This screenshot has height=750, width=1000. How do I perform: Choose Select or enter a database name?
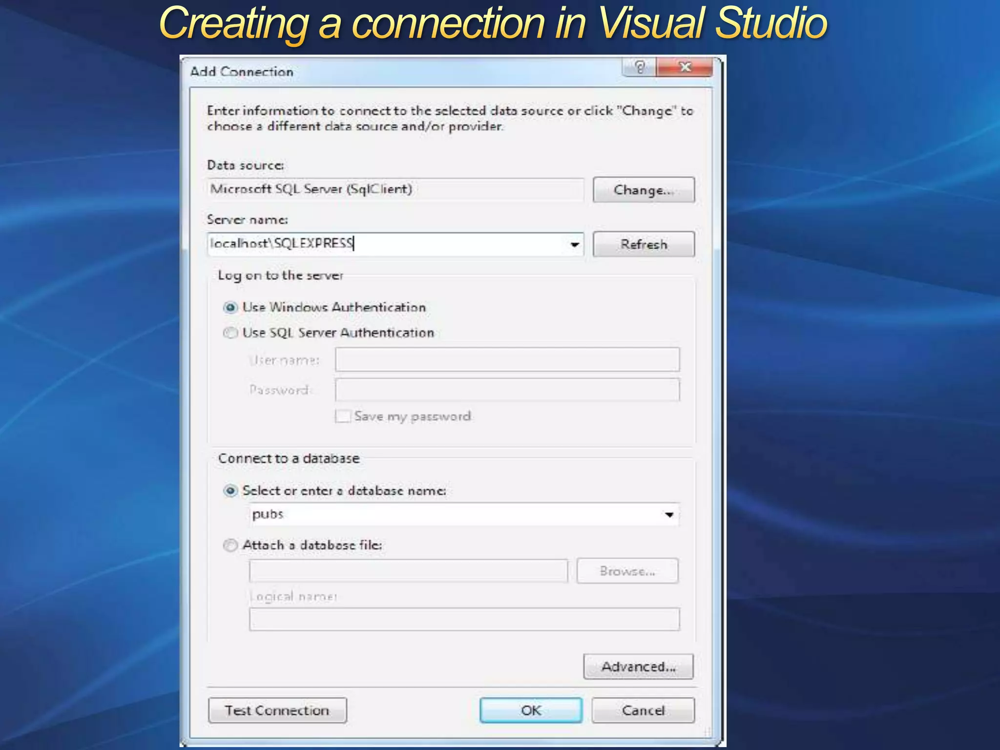(230, 491)
